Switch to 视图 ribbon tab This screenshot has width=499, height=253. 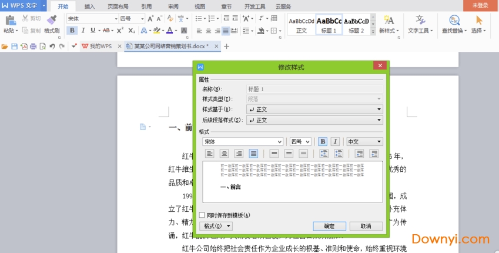click(200, 6)
